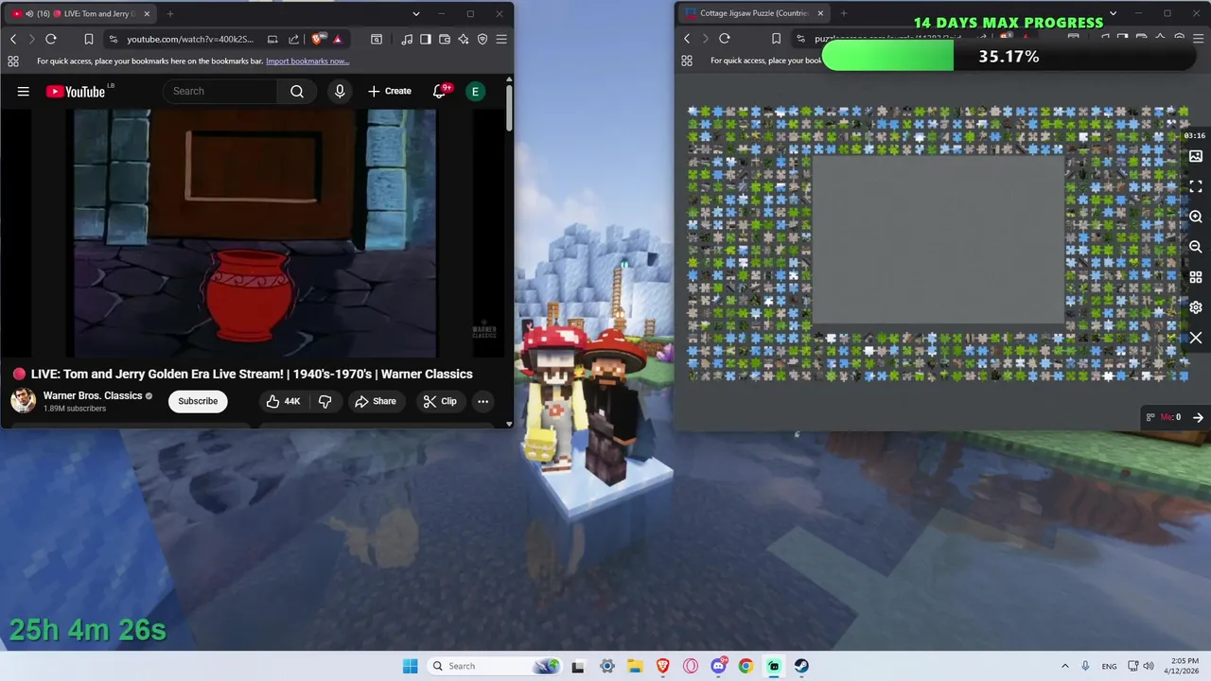Open jigsaw puzzle settings gear
Image resolution: width=1211 pixels, height=681 pixels.
coord(1196,307)
